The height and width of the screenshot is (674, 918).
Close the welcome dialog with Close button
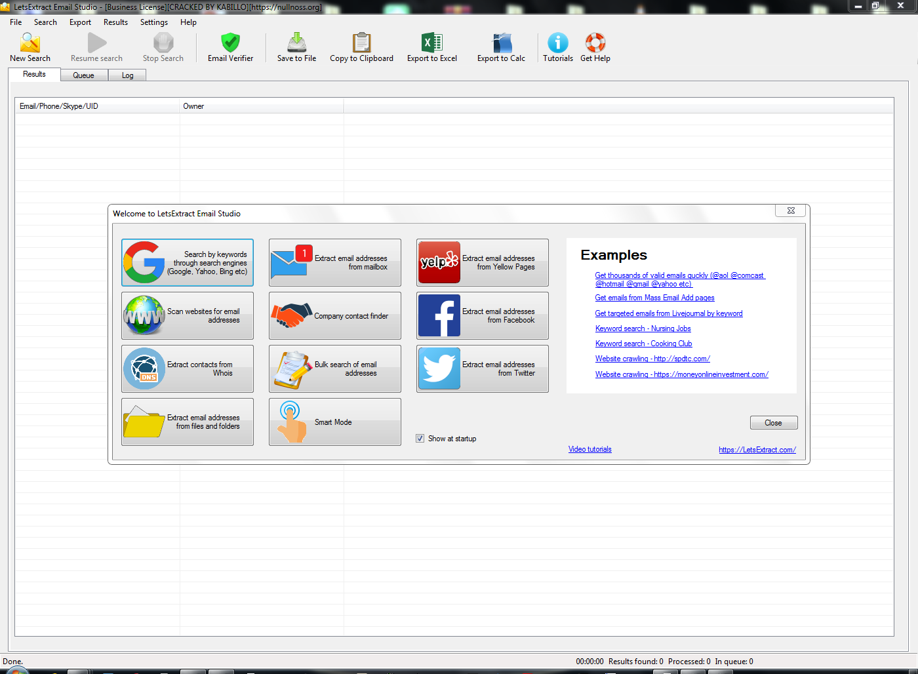click(773, 422)
